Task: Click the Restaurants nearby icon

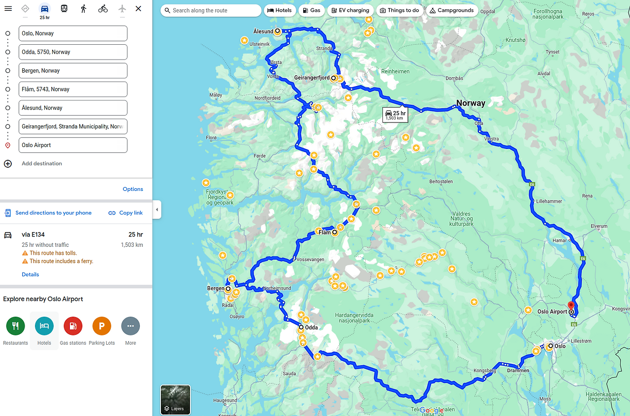Action: pyautogui.click(x=15, y=326)
